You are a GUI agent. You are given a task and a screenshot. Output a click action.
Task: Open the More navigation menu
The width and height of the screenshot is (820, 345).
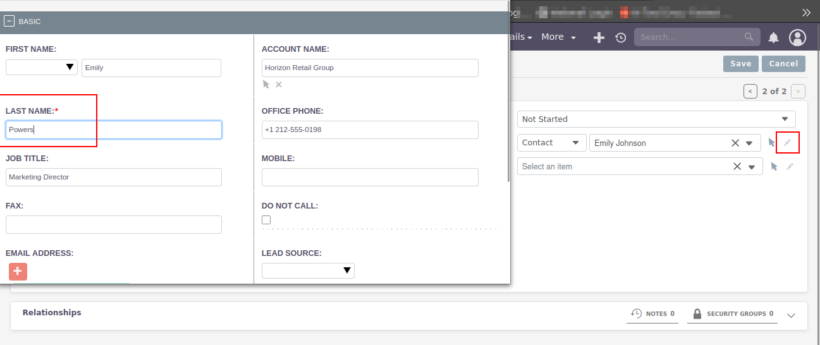pyautogui.click(x=558, y=37)
